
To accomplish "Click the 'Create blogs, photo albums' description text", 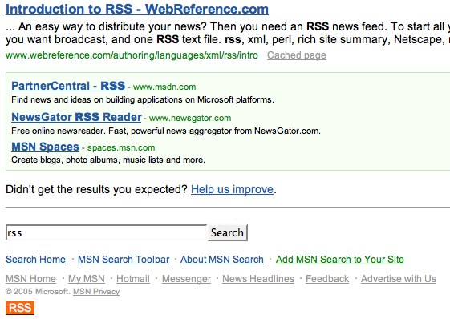I will (108, 159).
